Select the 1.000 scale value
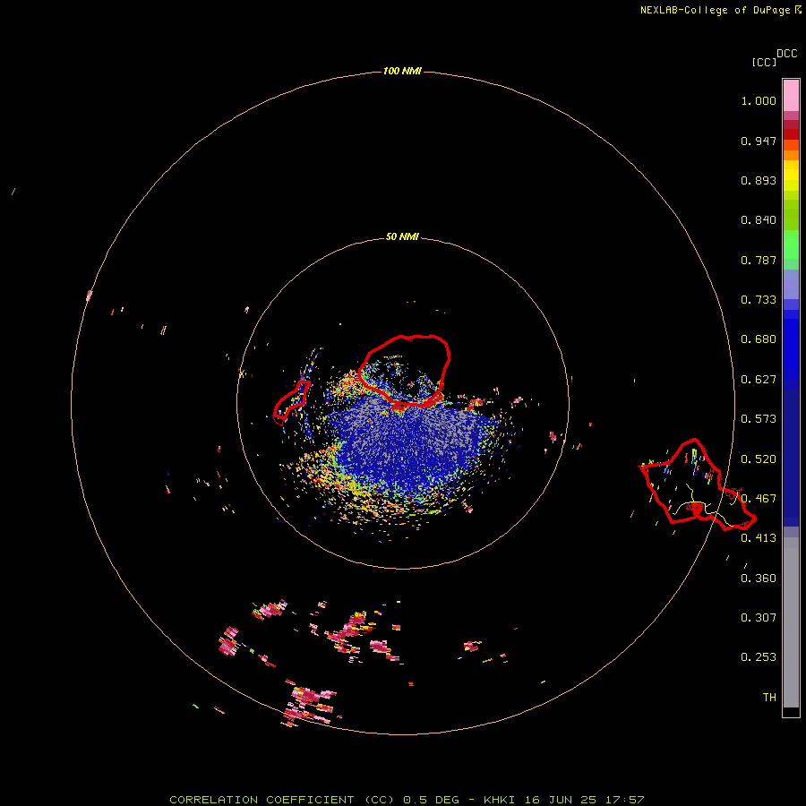This screenshot has width=806, height=806. (759, 100)
